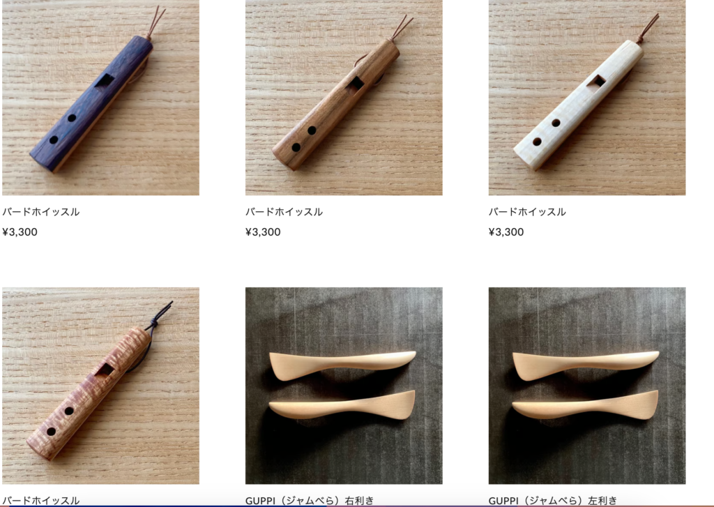Open the dark purple bird whistle photo
714x507 pixels.
tap(100, 98)
